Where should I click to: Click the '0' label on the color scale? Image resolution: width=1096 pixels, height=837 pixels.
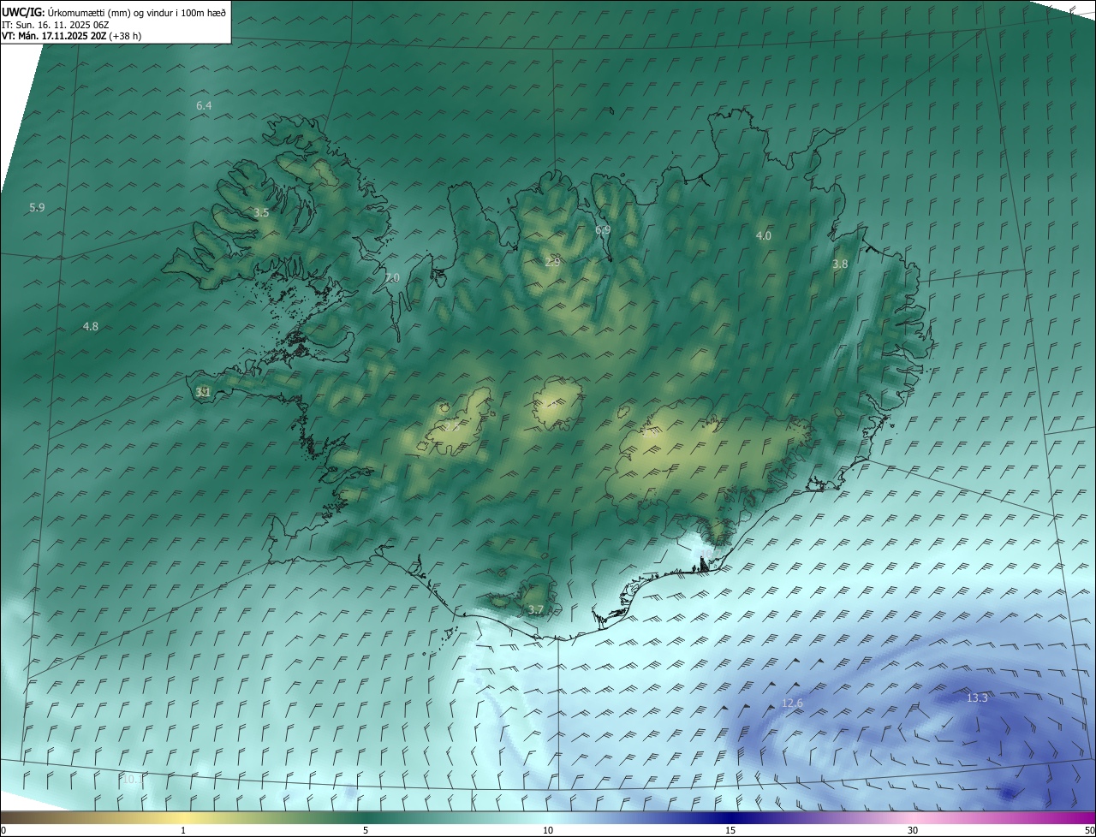[x=3, y=830]
